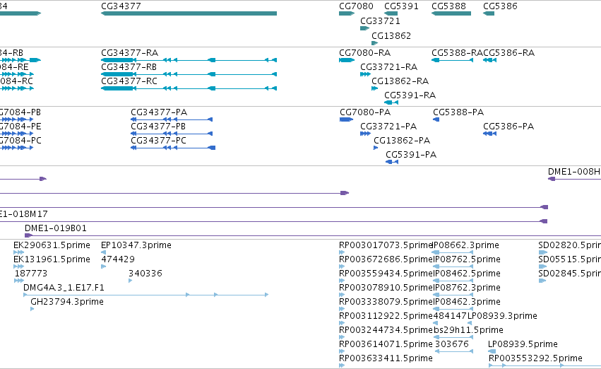Select EST feature 187773

coord(19,281)
